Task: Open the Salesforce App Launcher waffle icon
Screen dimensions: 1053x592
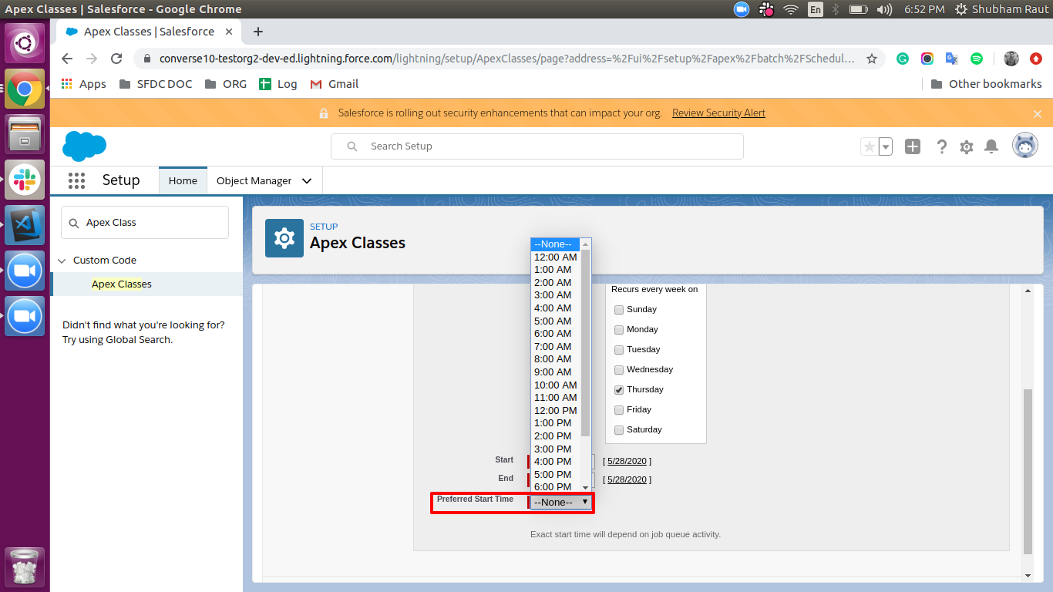Action: point(76,180)
